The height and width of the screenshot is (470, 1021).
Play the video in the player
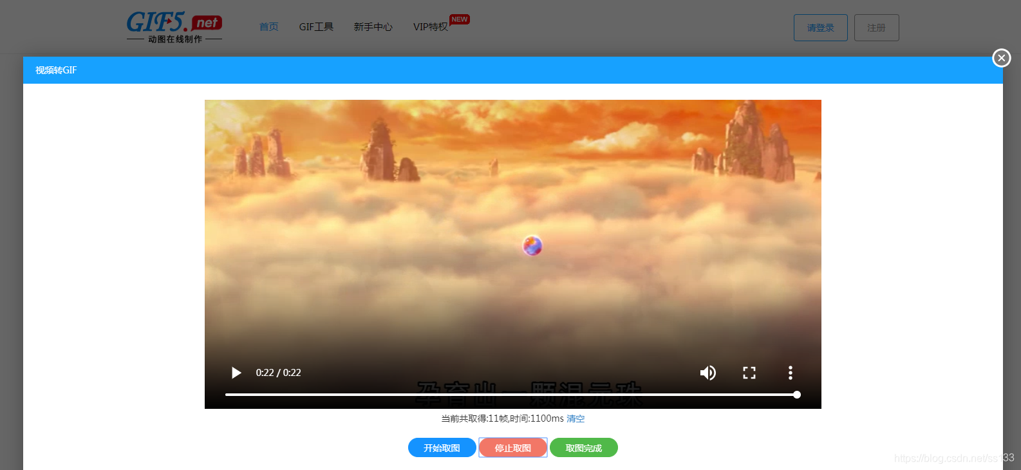[x=236, y=373]
